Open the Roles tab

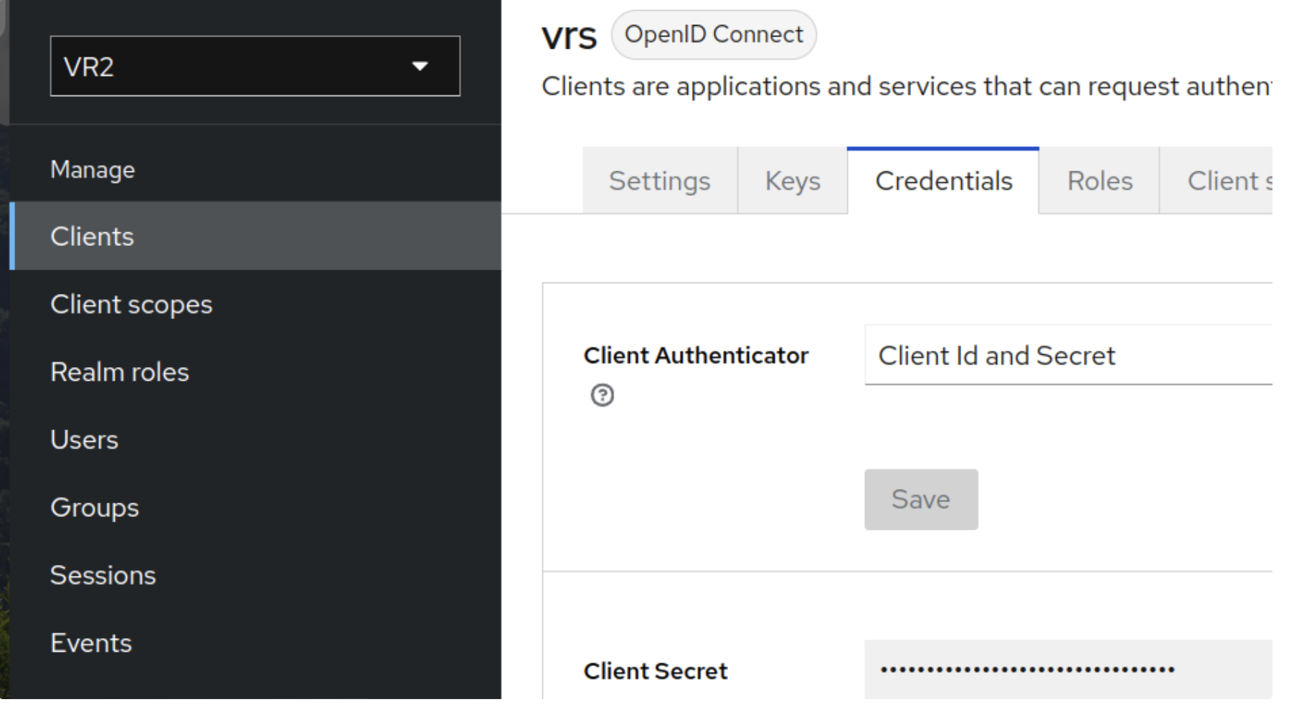[x=1099, y=181]
